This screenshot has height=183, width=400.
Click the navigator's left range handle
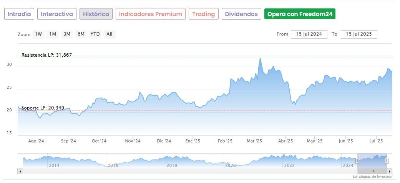point(357,161)
